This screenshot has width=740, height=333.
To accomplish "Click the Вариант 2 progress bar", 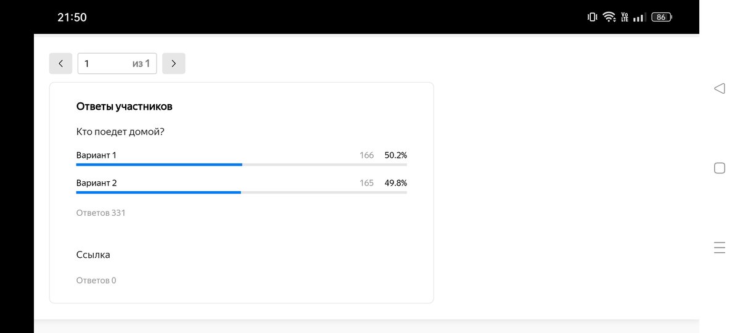I will tap(241, 192).
